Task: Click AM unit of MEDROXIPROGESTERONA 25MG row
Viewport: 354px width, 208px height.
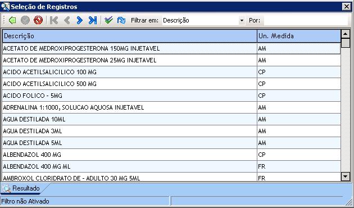Action: (262, 60)
